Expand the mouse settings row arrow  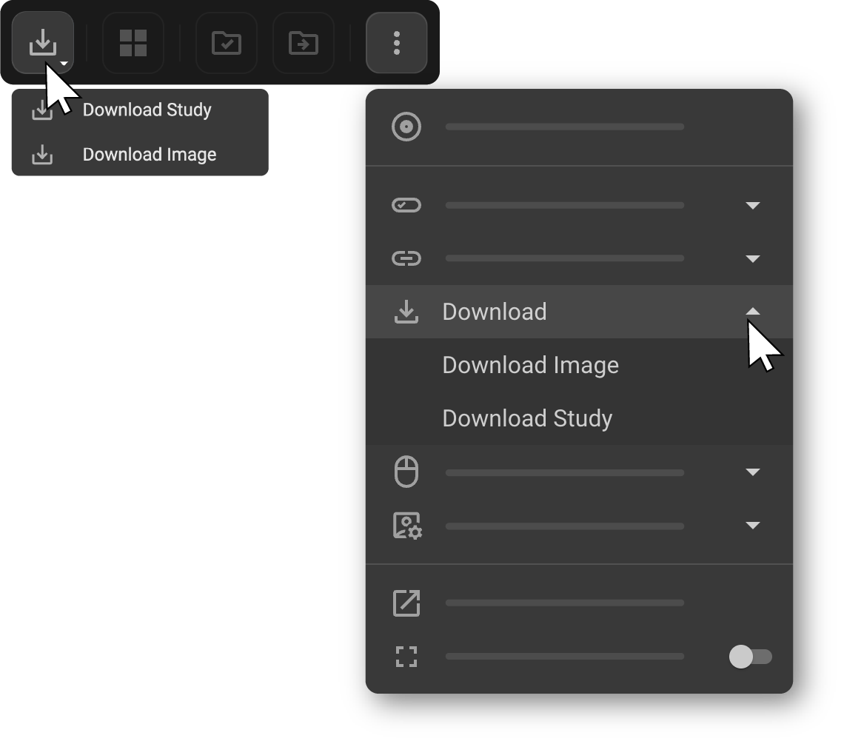click(x=752, y=472)
